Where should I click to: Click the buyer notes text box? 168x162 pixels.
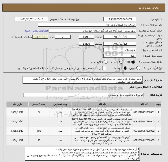point(82,154)
